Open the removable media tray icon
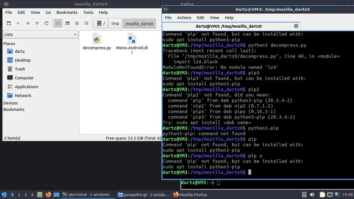This screenshot has width=354, height=199. [304, 195]
